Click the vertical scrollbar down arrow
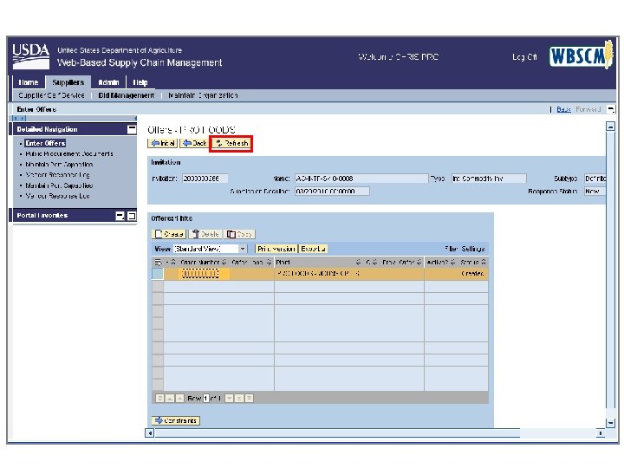Screen dimensions: 624x468 [x=610, y=423]
